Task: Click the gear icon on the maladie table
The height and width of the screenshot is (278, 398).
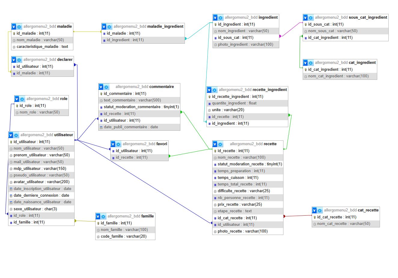Action: (19, 27)
